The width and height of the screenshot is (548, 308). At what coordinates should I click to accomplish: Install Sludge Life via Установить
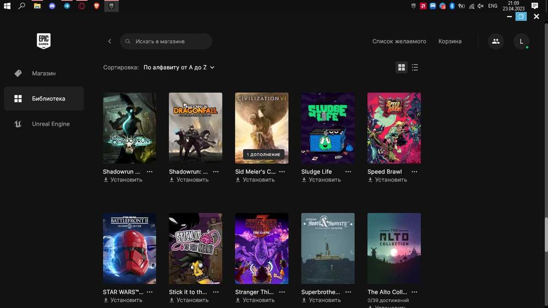tap(321, 180)
